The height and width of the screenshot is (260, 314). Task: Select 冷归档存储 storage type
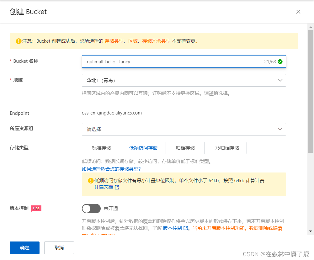[227, 148]
